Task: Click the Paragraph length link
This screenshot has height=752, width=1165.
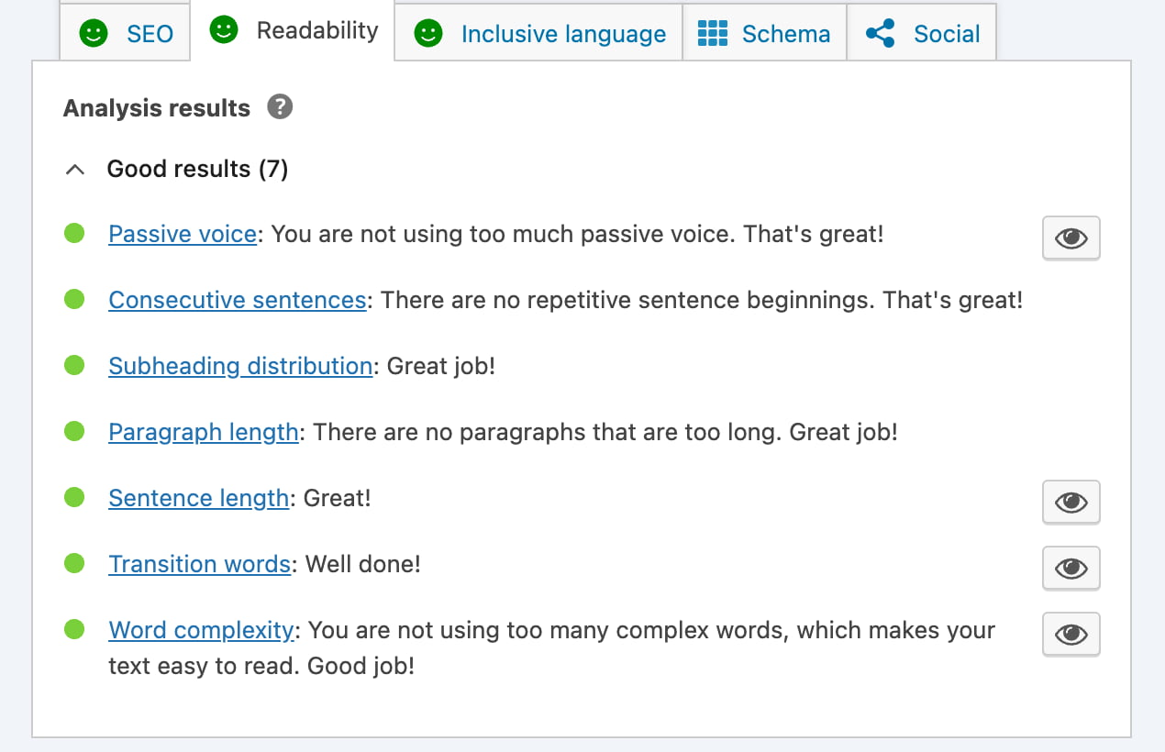Action: coord(203,432)
